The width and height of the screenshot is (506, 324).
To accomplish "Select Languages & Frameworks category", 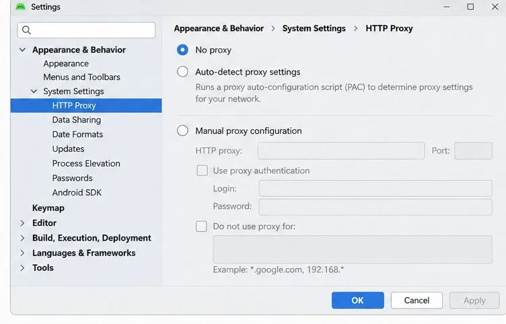I will coord(83,253).
